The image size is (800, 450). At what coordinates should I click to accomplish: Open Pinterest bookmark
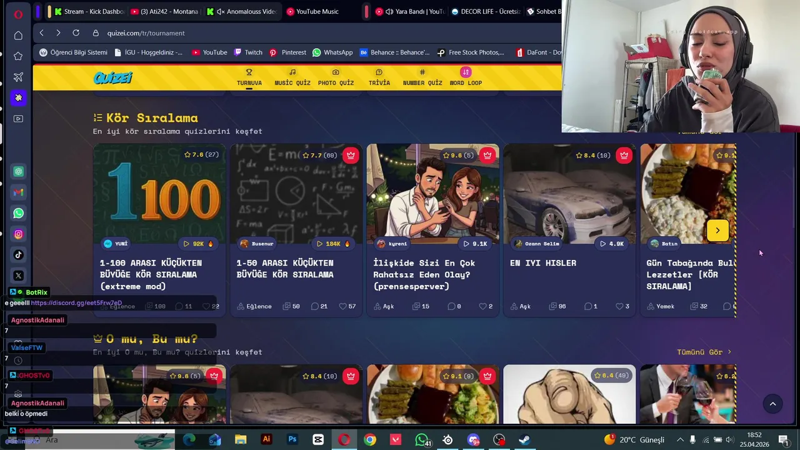click(287, 52)
